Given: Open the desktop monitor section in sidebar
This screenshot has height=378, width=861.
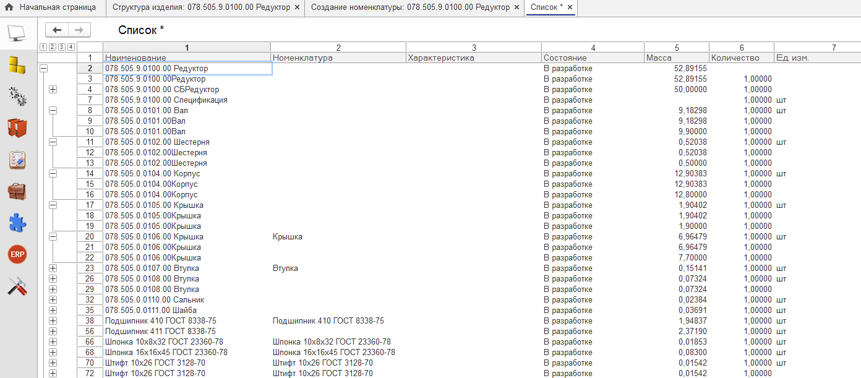Looking at the screenshot, I should pyautogui.click(x=17, y=32).
